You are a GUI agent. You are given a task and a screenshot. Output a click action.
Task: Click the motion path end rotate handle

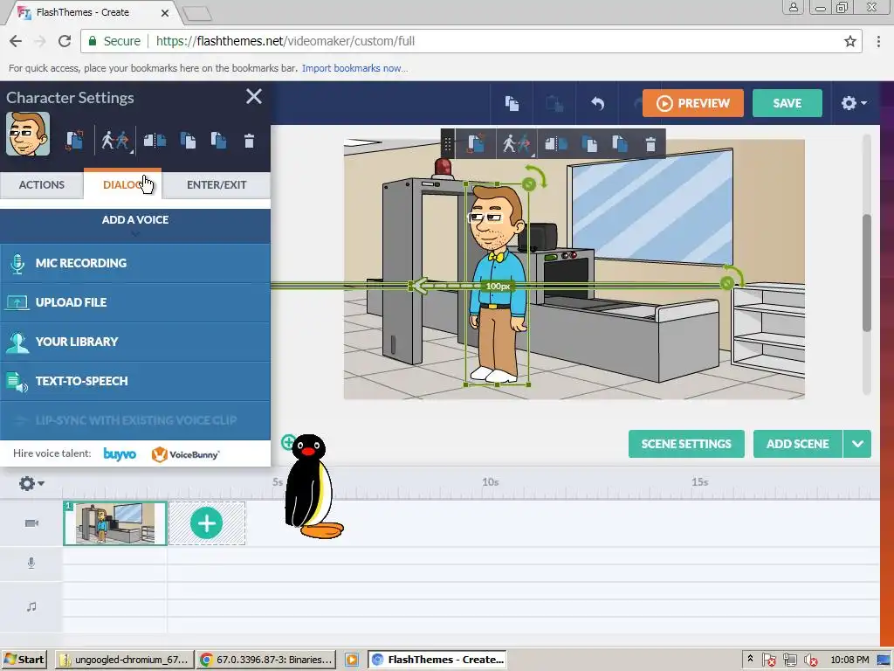coord(727,283)
